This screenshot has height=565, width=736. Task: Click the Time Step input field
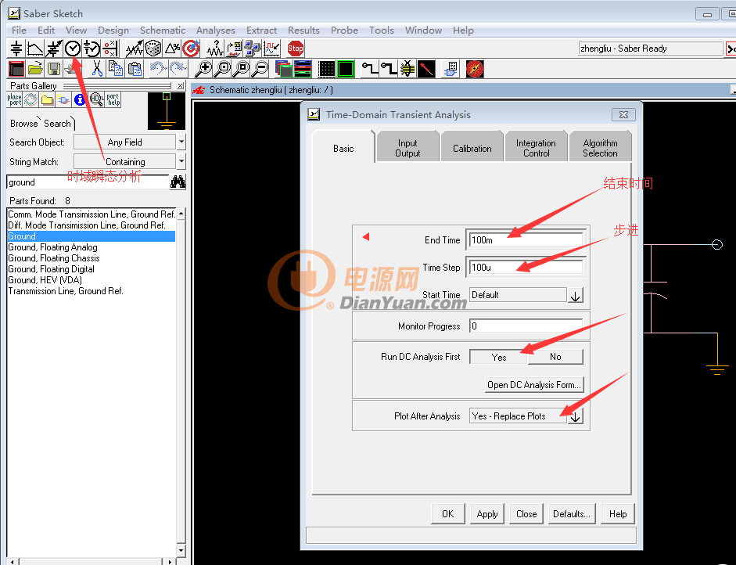(x=526, y=268)
